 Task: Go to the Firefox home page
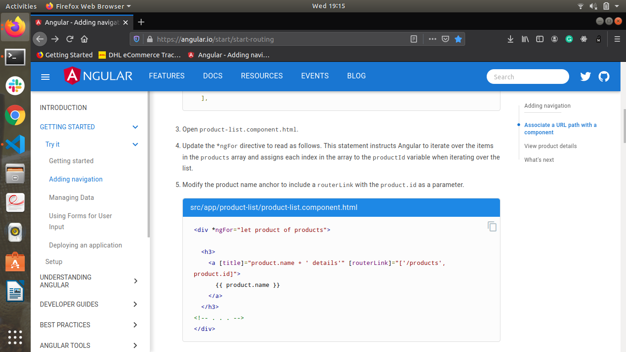pyautogui.click(x=84, y=39)
